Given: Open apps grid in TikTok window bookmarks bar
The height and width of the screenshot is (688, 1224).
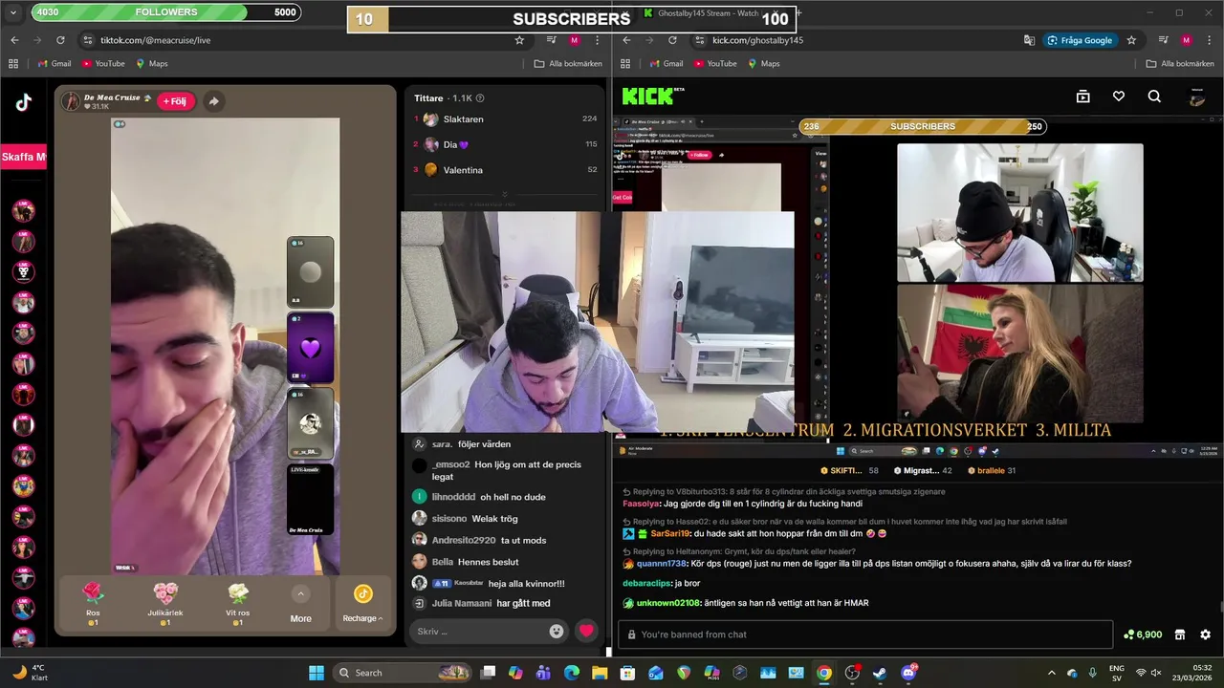Looking at the screenshot, I should pos(13,64).
